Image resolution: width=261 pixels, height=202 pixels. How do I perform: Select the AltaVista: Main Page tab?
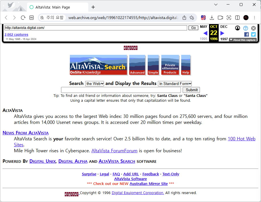click(57, 7)
